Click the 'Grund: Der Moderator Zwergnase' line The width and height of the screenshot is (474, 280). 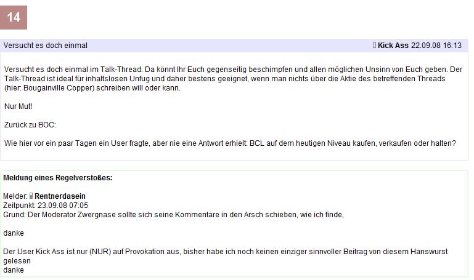click(174, 215)
